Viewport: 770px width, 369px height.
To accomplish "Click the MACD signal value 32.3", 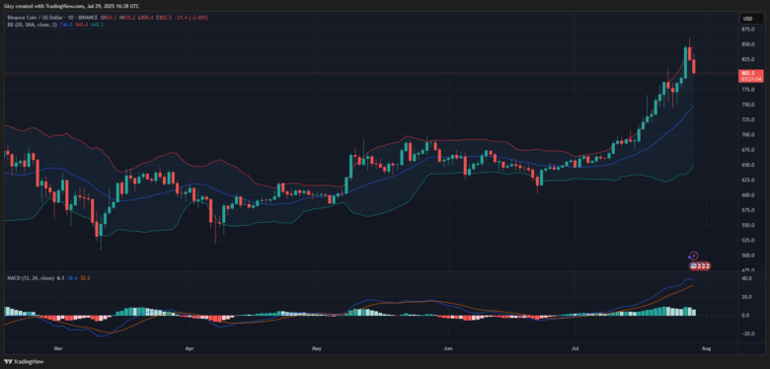I will pos(84,278).
